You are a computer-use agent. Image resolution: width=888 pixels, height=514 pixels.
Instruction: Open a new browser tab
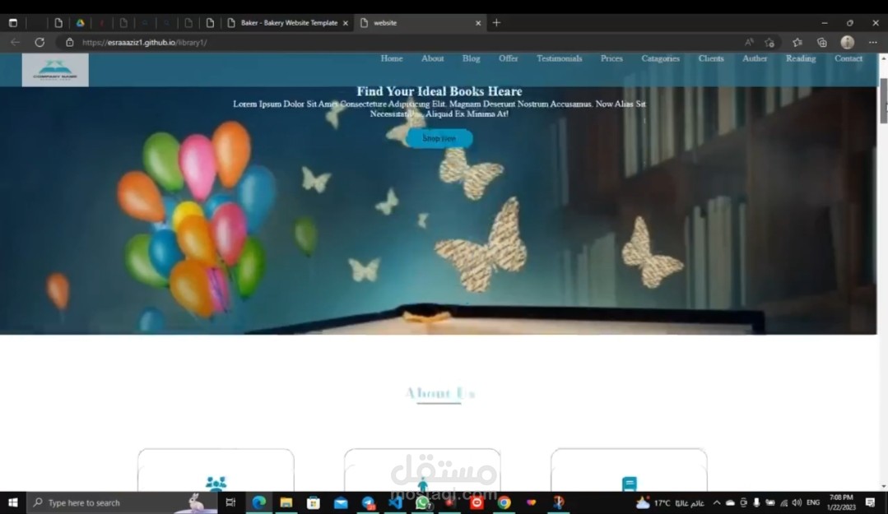coord(496,23)
